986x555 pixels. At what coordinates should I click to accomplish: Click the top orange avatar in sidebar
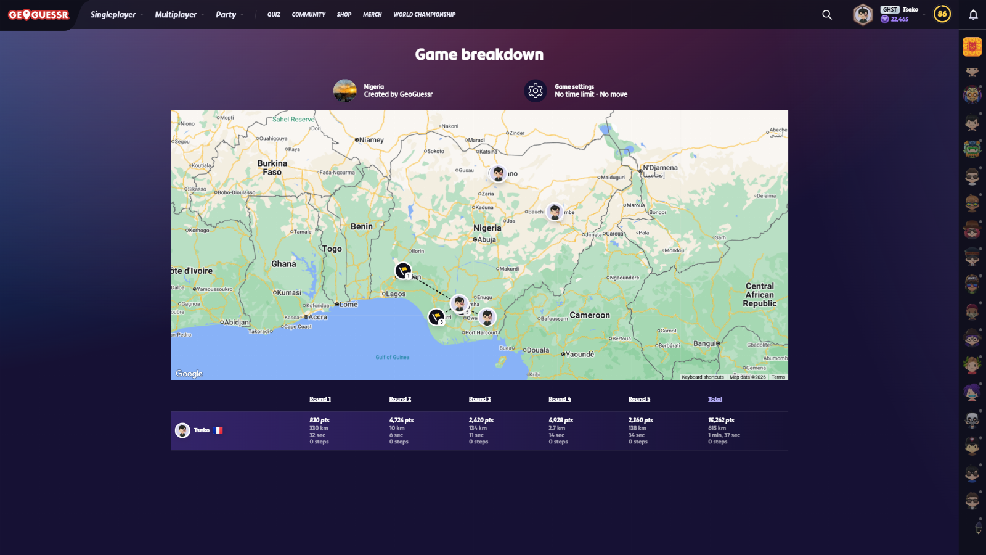pos(972,47)
